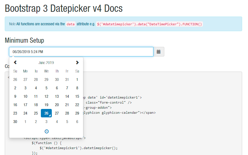Select greyed May 30 in first row
Viewport: 248px width, 155px height.
click(x=57, y=79)
